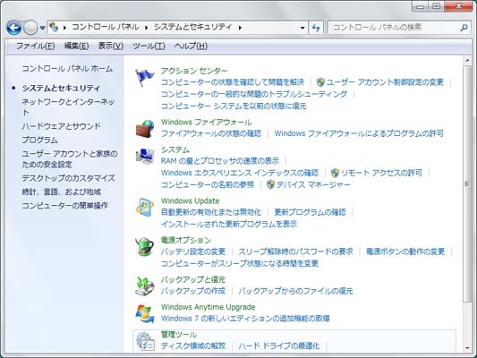Image resolution: width=477 pixels, height=358 pixels.
Task: Select ネットワークとインターネット in sidebar
Action: pos(68,107)
